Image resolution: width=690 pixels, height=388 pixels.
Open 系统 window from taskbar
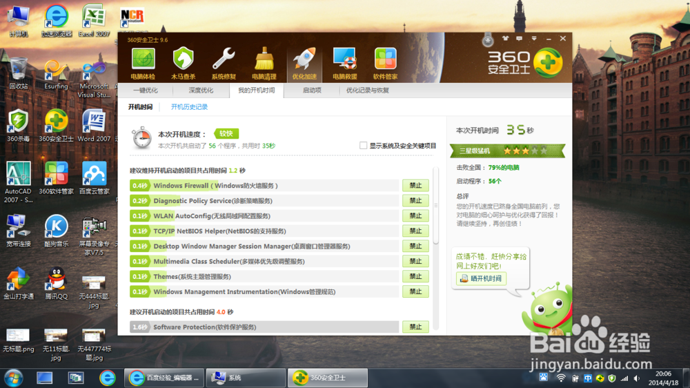click(246, 378)
